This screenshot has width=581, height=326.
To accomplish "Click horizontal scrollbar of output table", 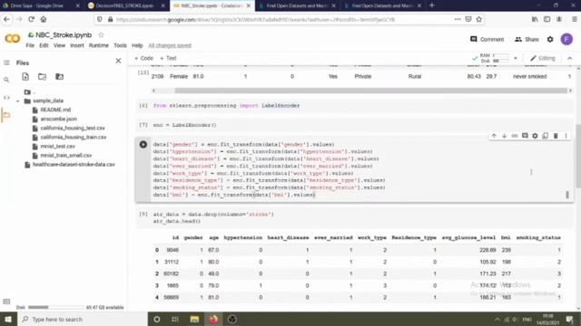I will coord(370,91).
